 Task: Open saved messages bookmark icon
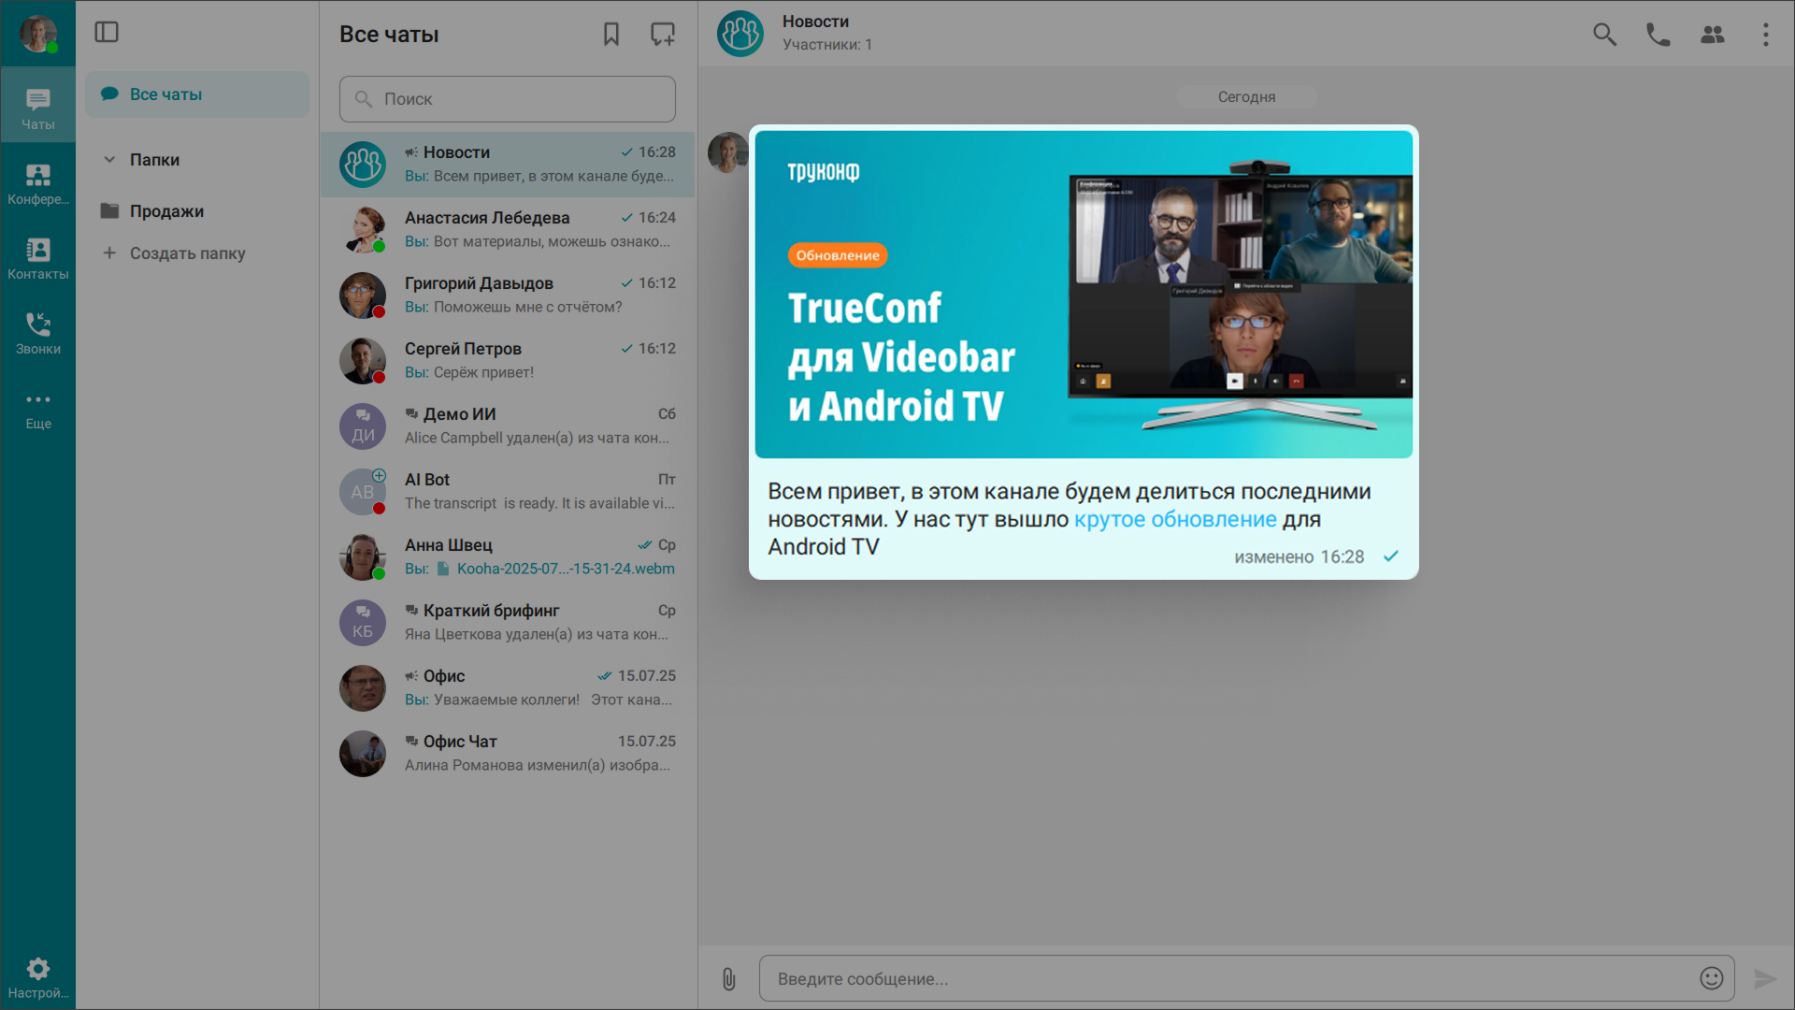(x=611, y=35)
